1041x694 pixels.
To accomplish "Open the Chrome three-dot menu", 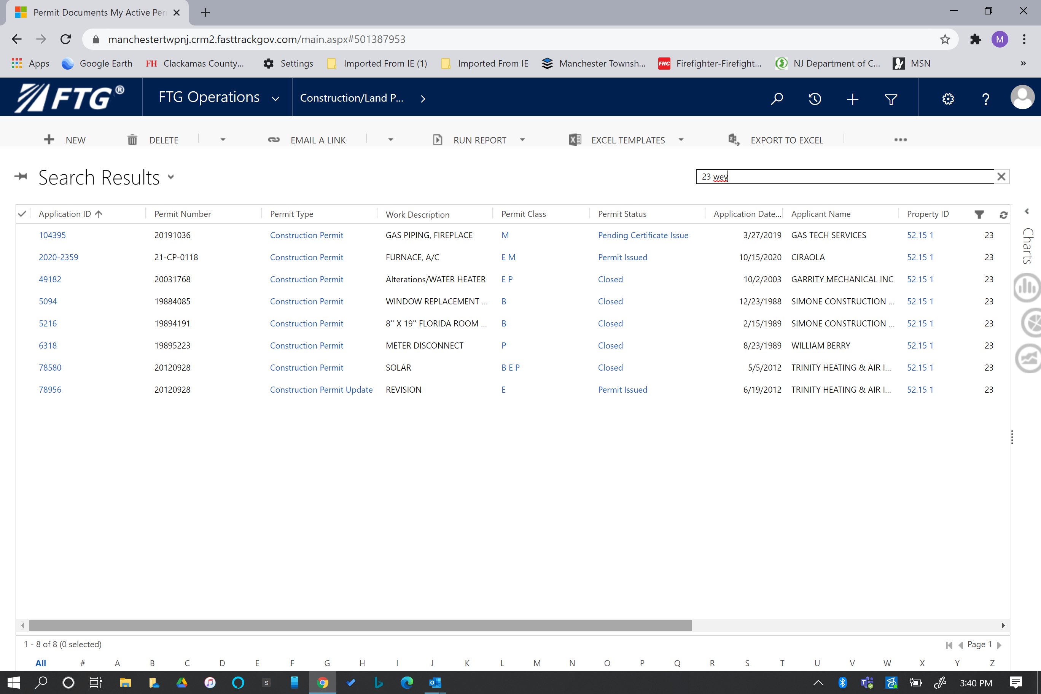I will click(x=1024, y=40).
